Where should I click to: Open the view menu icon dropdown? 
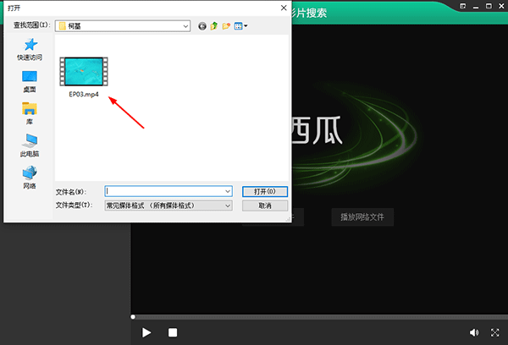240,26
